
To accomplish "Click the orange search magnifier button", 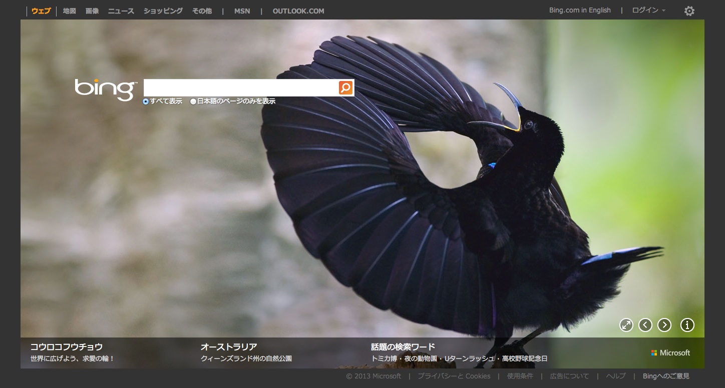I will [346, 88].
